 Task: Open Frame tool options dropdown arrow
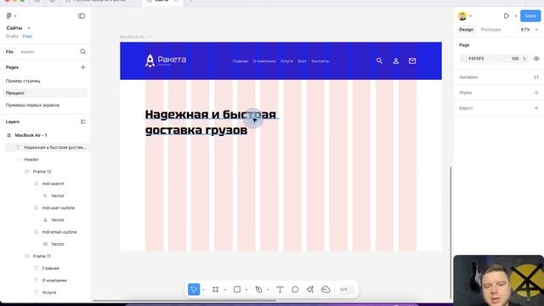[224, 290]
